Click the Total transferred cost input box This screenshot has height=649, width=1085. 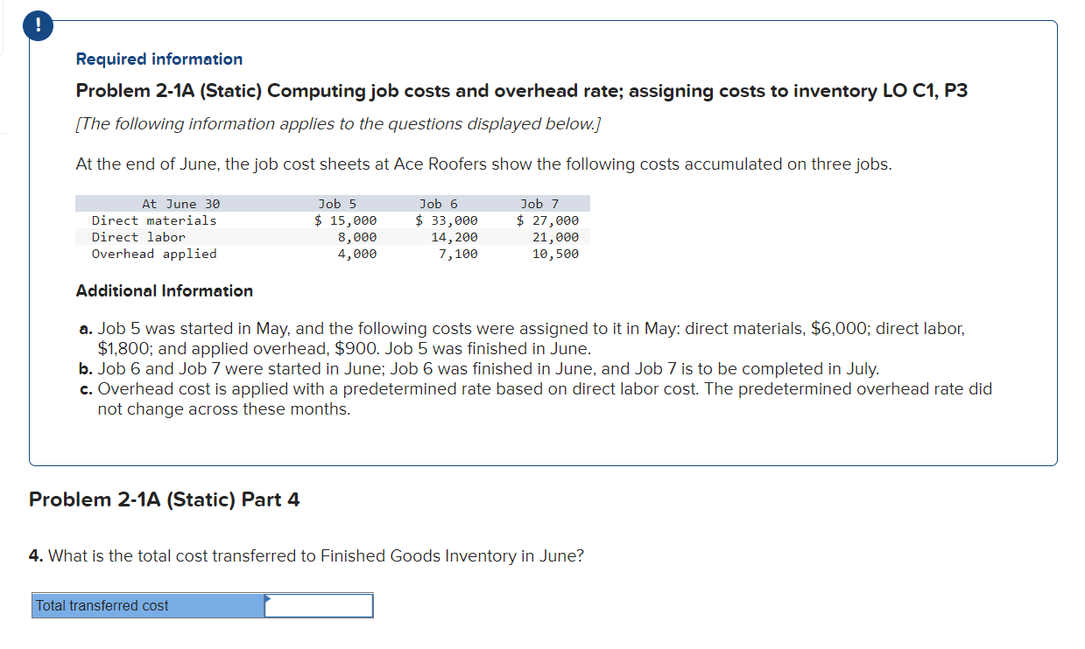coord(318,604)
